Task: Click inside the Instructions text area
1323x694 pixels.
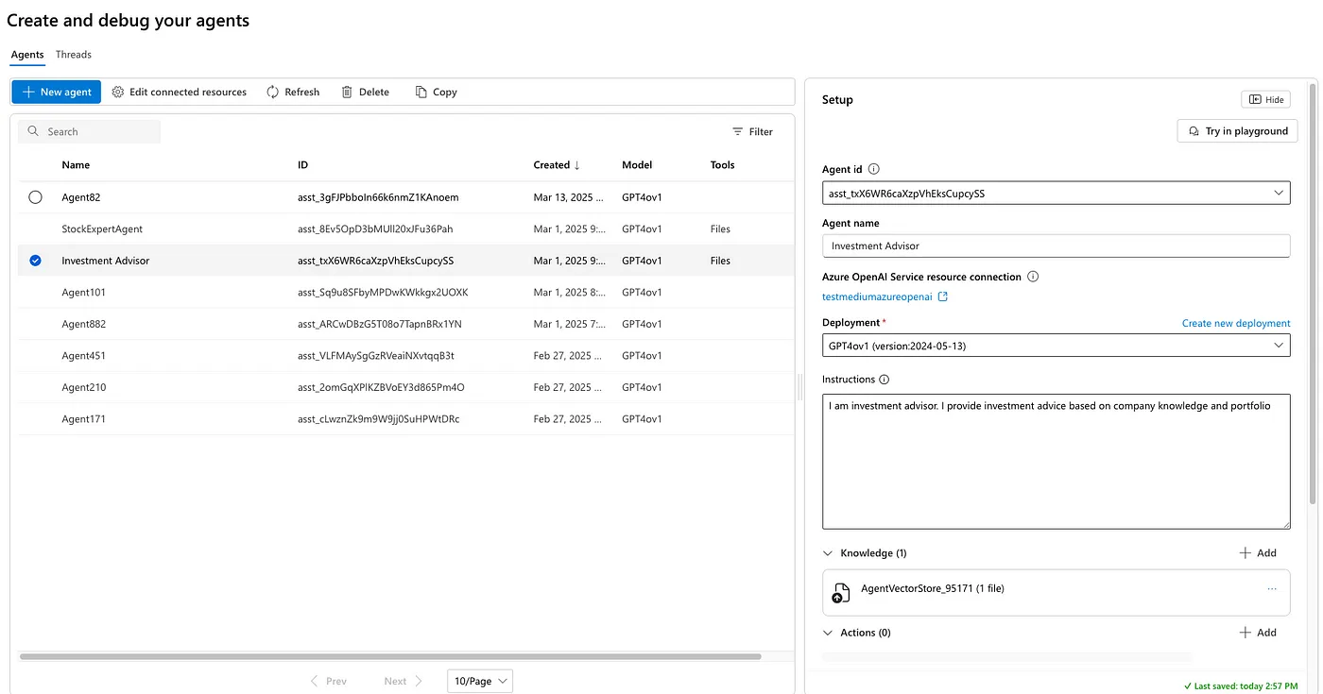Action: [1056, 463]
